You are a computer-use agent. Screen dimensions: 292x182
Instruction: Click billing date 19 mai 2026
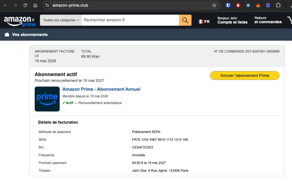tap(45, 61)
